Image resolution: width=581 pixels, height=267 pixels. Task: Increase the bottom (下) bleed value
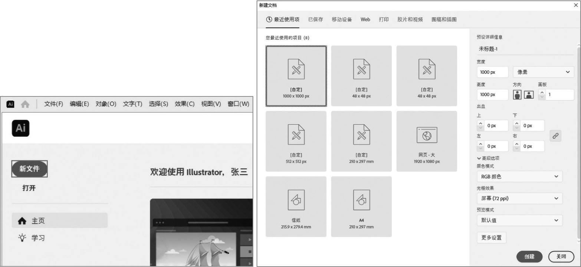tap(517, 123)
